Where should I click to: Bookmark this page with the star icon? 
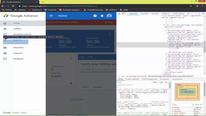point(191,6)
